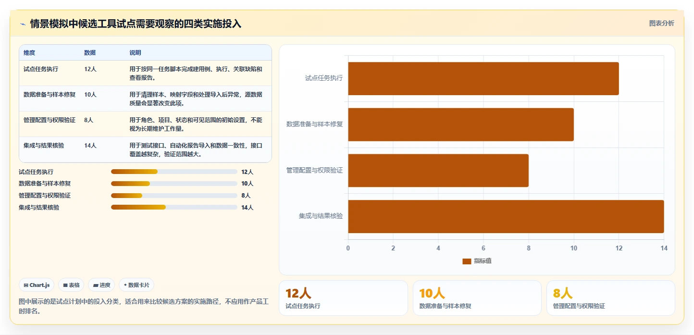The height and width of the screenshot is (335, 694).
Task: Click 试点任务执行 cell in the table
Action: pos(41,69)
